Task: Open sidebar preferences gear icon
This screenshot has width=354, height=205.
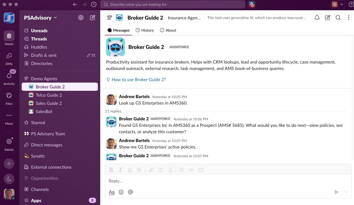Action: [x=81, y=18]
